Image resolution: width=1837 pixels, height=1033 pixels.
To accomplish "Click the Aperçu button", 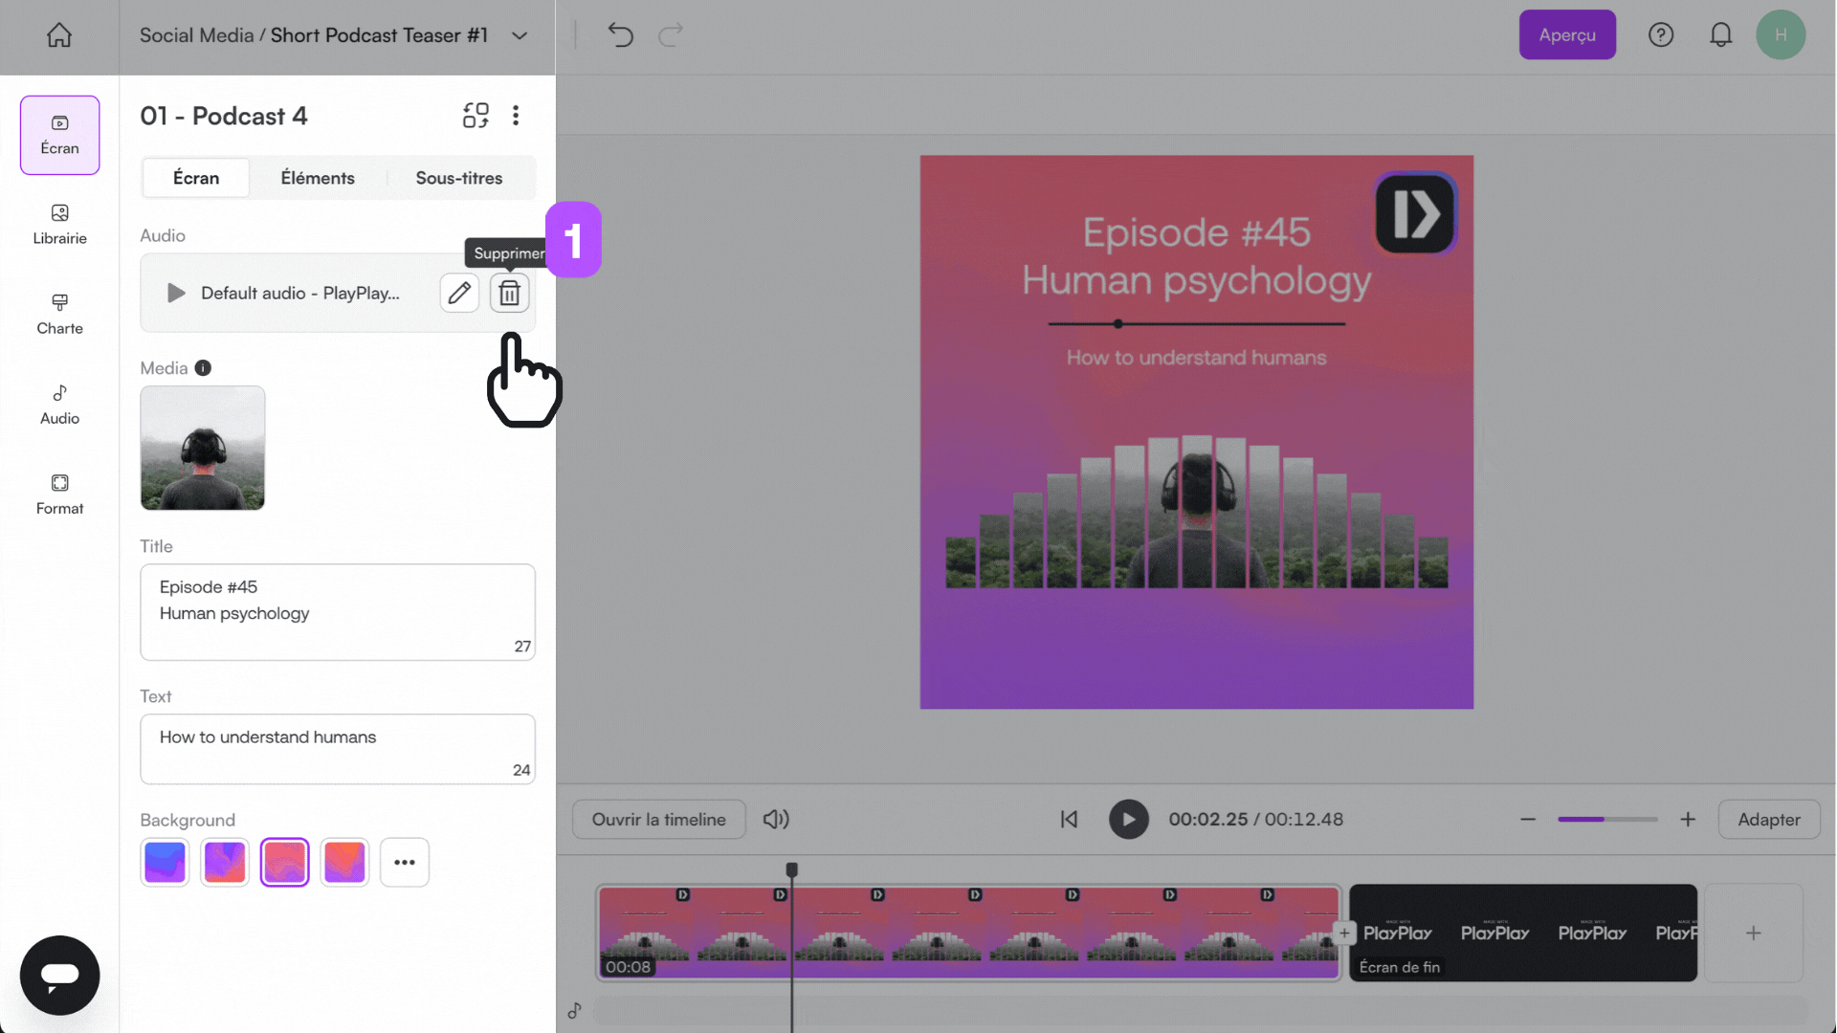I will click(1566, 34).
